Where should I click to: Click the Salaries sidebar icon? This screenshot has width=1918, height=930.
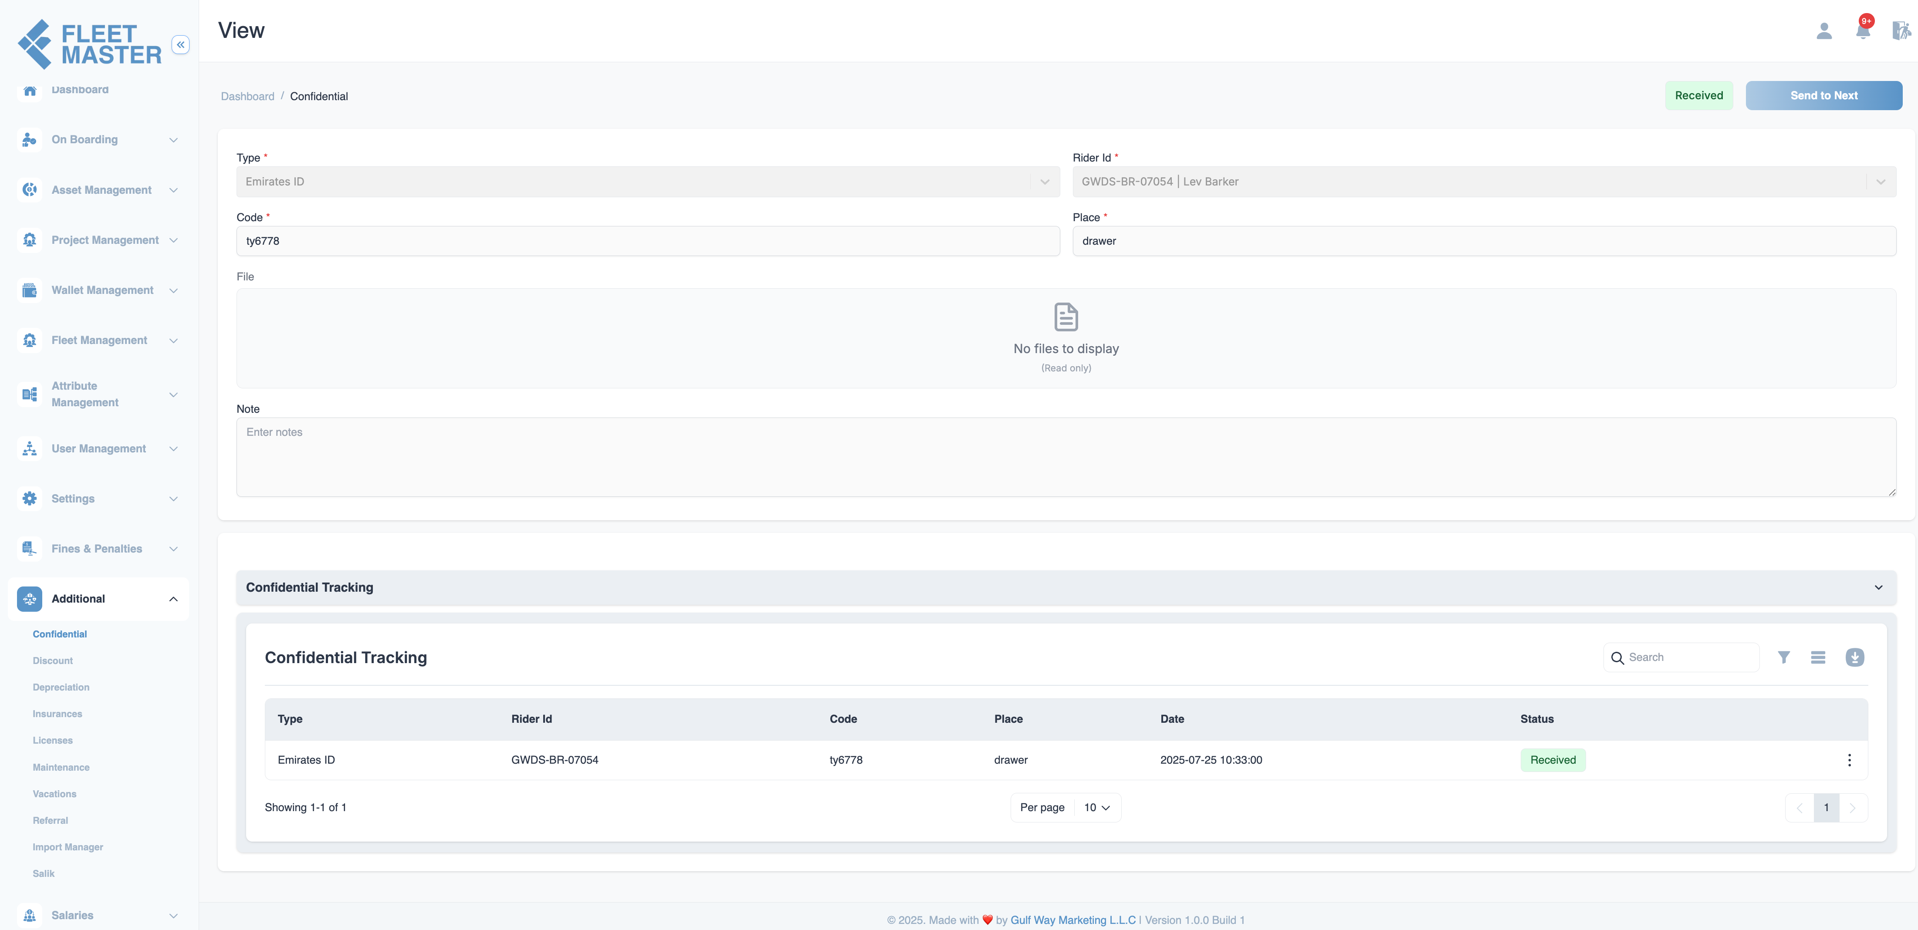pos(30,915)
